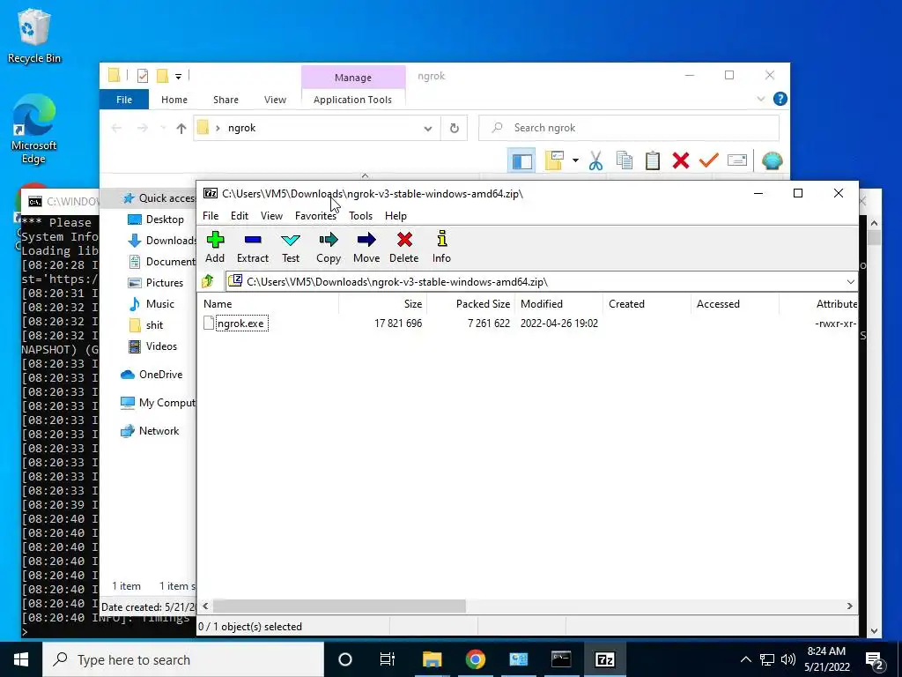The image size is (902, 677).
Task: Refresh the ngrok folder in Explorer
Action: click(455, 128)
